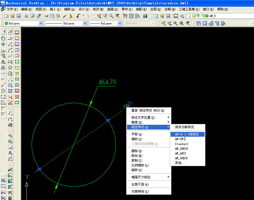
Task: Select AM_GB$SH dimension style
Action: click(x=188, y=148)
